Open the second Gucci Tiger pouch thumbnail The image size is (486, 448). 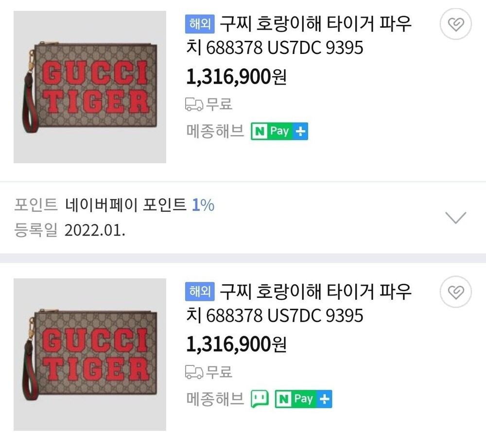tap(90, 354)
